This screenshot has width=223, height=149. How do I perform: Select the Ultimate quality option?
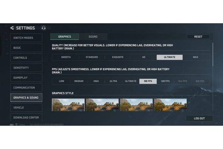click(170, 57)
